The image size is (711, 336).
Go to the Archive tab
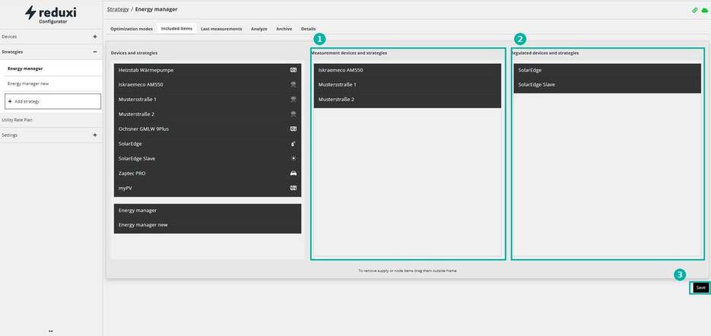click(284, 29)
